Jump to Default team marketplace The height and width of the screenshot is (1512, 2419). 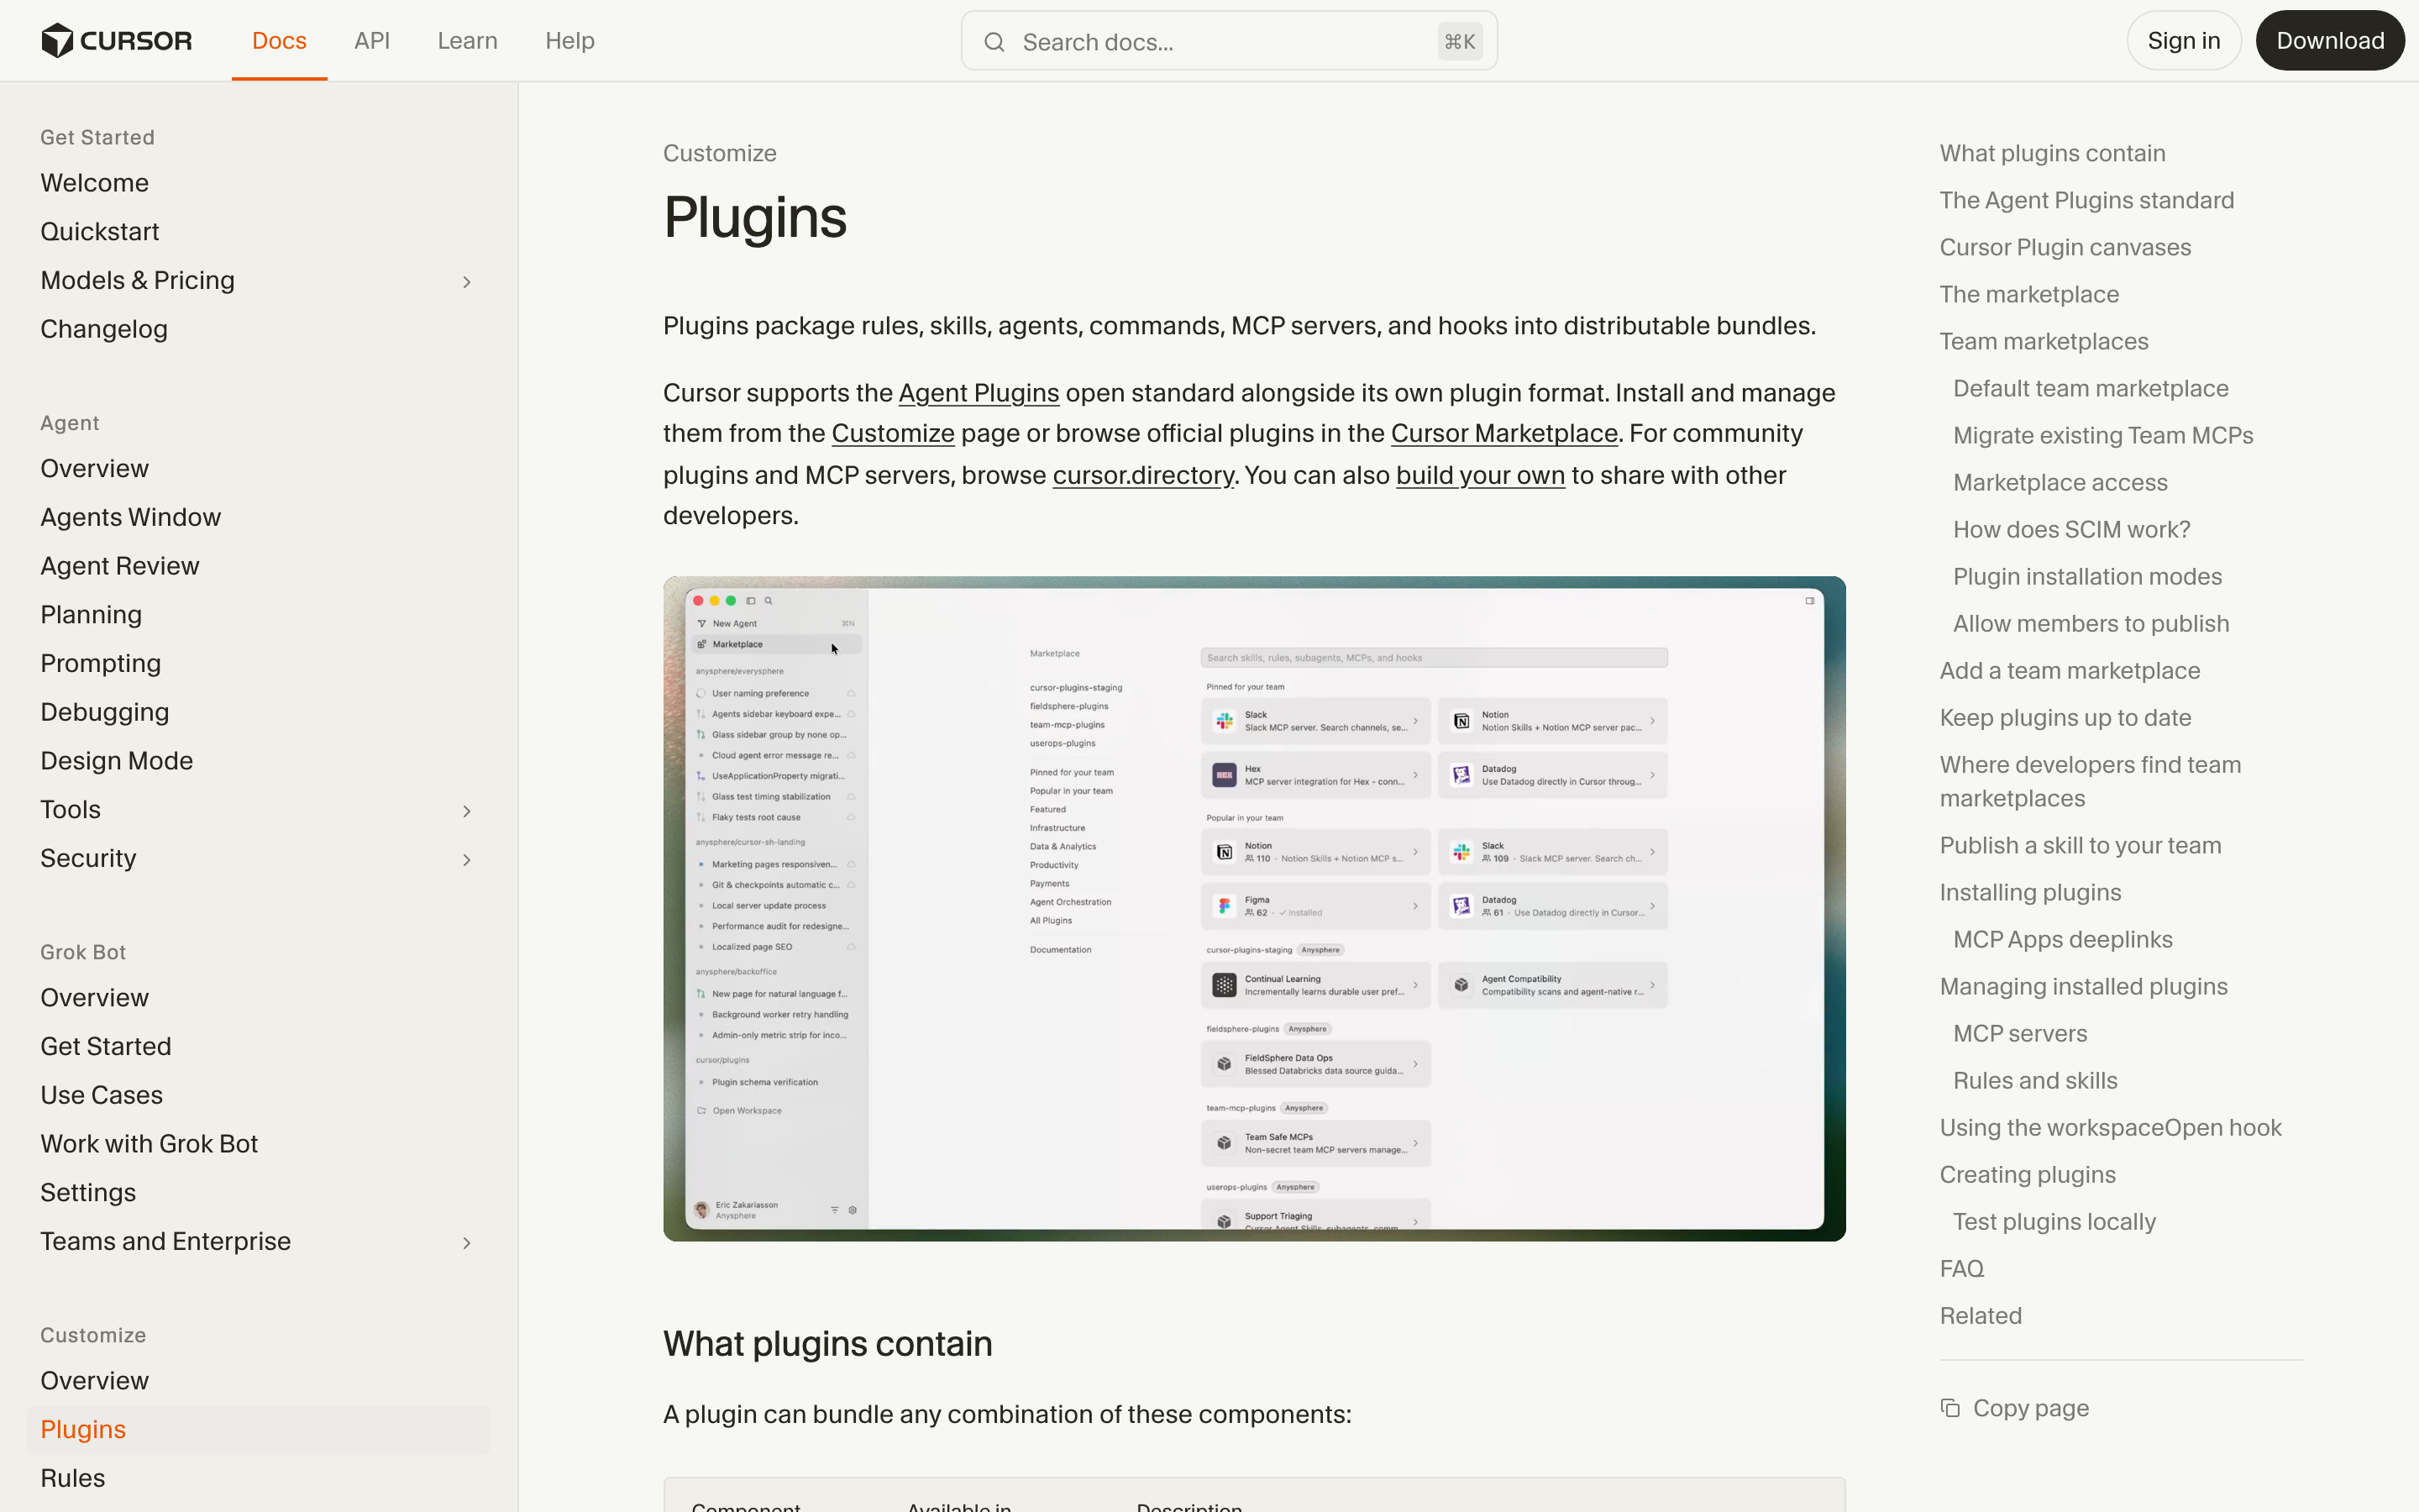tap(2091, 388)
